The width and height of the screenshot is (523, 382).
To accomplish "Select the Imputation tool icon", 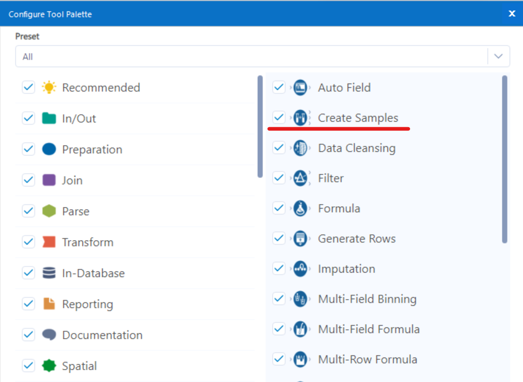I will (x=301, y=269).
